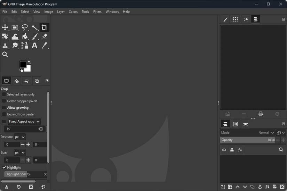Open the Select menu
287x191 pixels.
coord(25,11)
